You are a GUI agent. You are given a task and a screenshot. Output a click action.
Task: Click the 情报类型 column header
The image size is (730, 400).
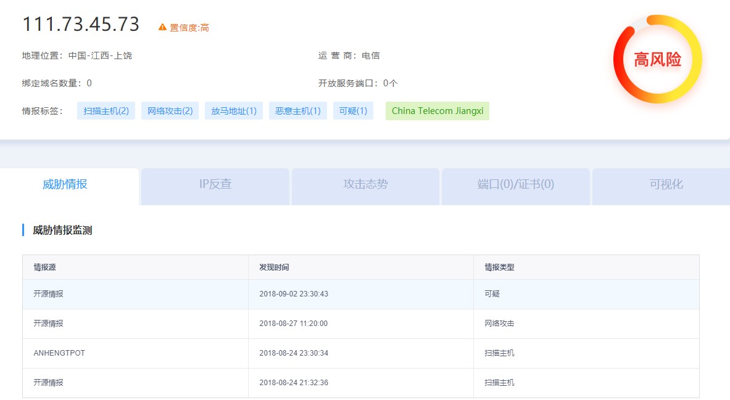tap(500, 267)
